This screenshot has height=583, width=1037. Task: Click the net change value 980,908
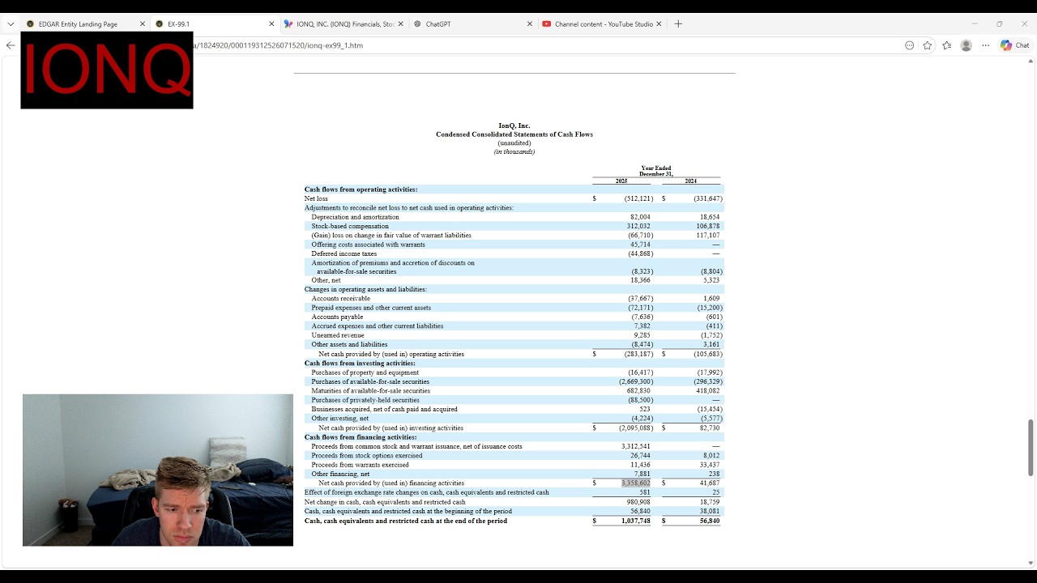click(x=638, y=502)
